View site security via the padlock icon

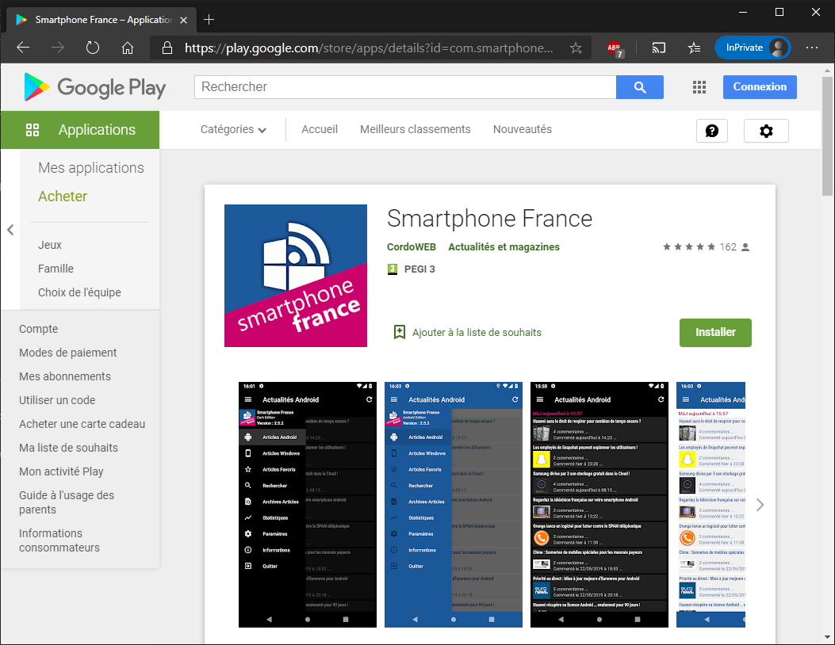tap(167, 48)
